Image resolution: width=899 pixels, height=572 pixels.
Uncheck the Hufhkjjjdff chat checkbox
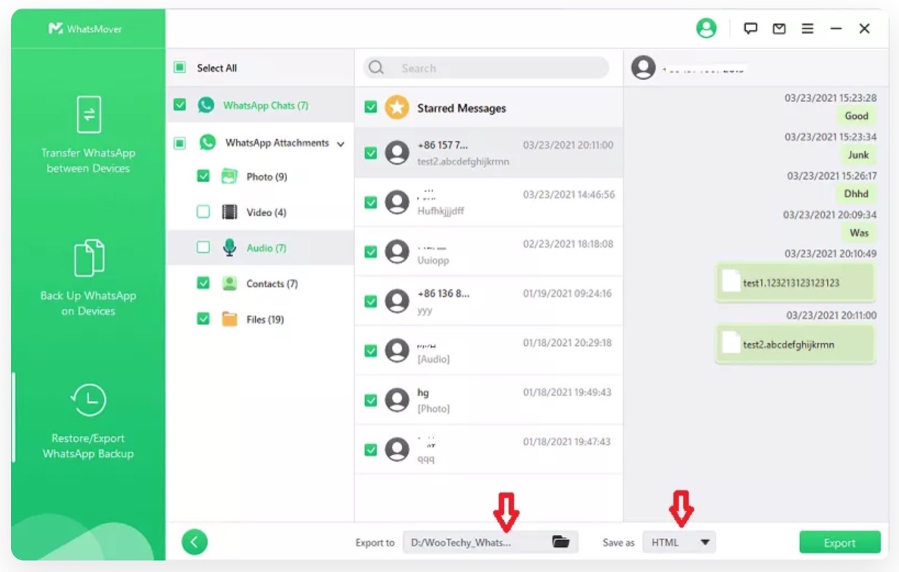click(371, 202)
